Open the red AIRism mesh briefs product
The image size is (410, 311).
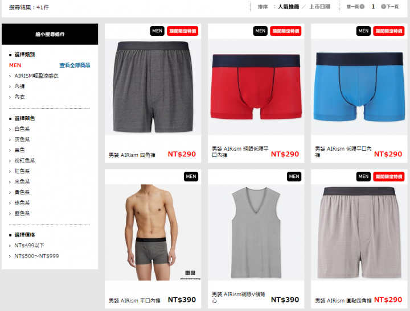click(256, 93)
